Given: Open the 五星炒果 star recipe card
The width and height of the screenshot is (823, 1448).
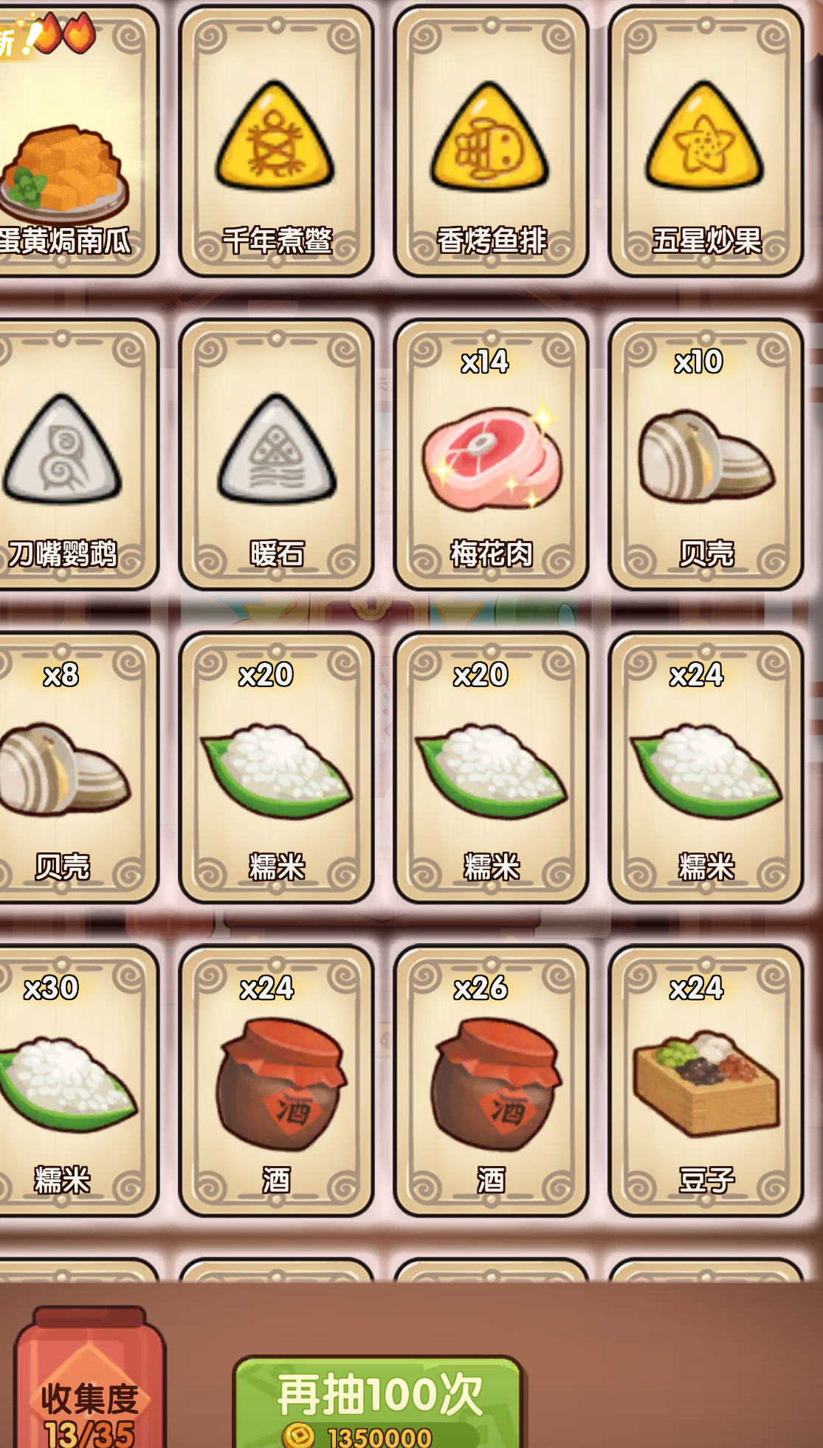Looking at the screenshot, I should coord(706,140).
